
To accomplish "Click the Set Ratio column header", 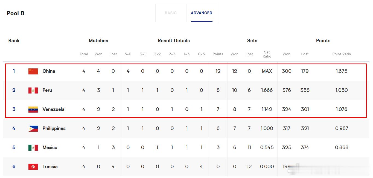I will tap(267, 54).
